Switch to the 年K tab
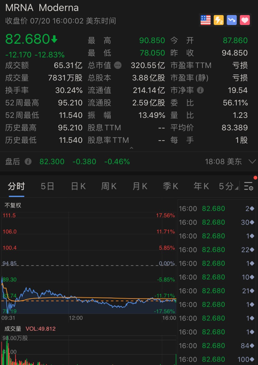 [x=201, y=186]
